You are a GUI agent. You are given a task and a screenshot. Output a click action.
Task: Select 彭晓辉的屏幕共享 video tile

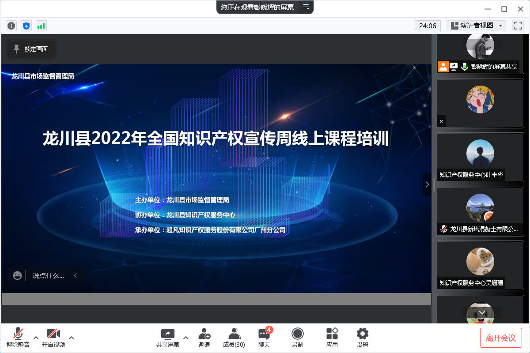coord(480,53)
